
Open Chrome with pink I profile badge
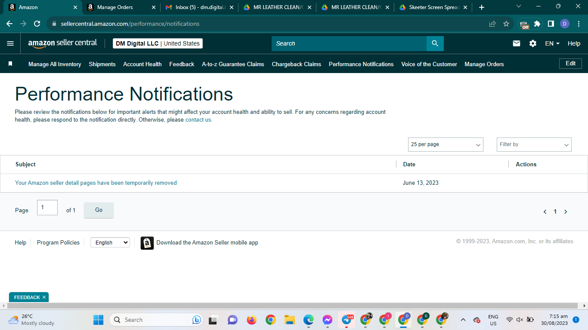(384, 320)
